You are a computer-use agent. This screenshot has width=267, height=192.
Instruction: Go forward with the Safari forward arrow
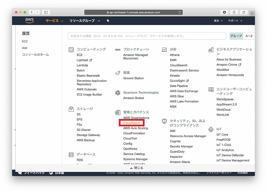pyautogui.click(x=37, y=12)
